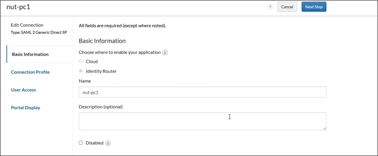Image resolution: width=378 pixels, height=156 pixels.
Task: Click the Description (optional) label
Action: pos(103,107)
